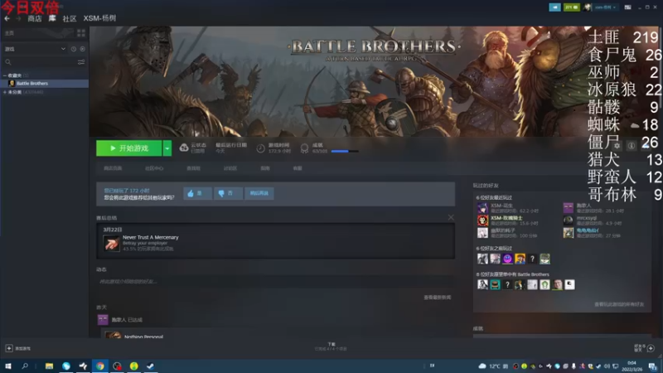Open the Community Hub tab
Screen dimensions: 663x373
click(154, 168)
